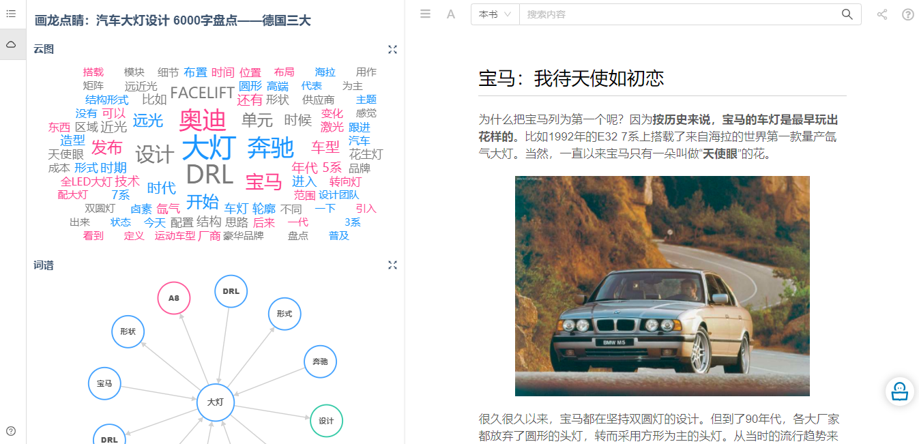Click the word 天使眼 in the cloud
The width and height of the screenshot is (919, 444).
click(x=65, y=154)
